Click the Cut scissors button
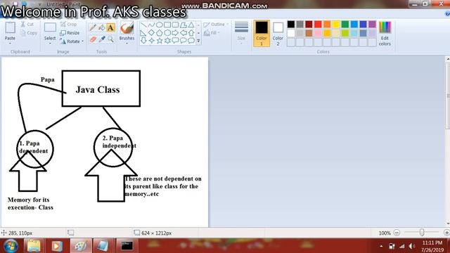The height and width of the screenshot is (253, 450). (27, 25)
